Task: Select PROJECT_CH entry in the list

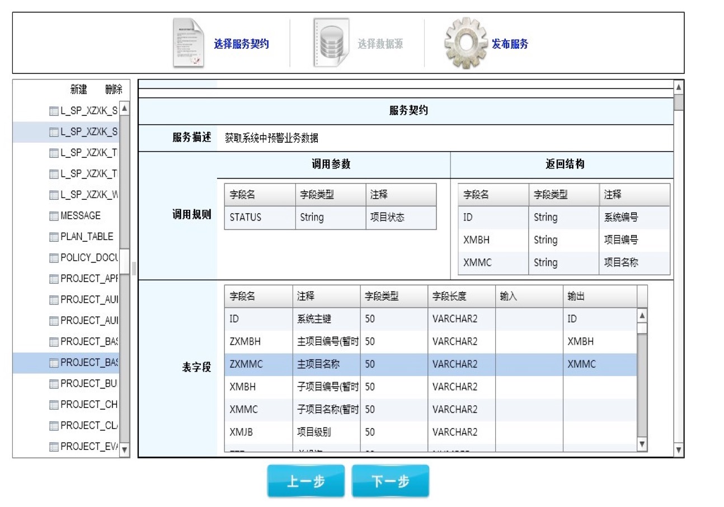Action: coord(90,405)
